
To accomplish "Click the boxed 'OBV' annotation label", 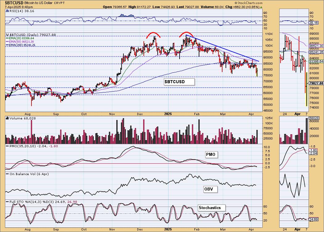I will 210,189.
